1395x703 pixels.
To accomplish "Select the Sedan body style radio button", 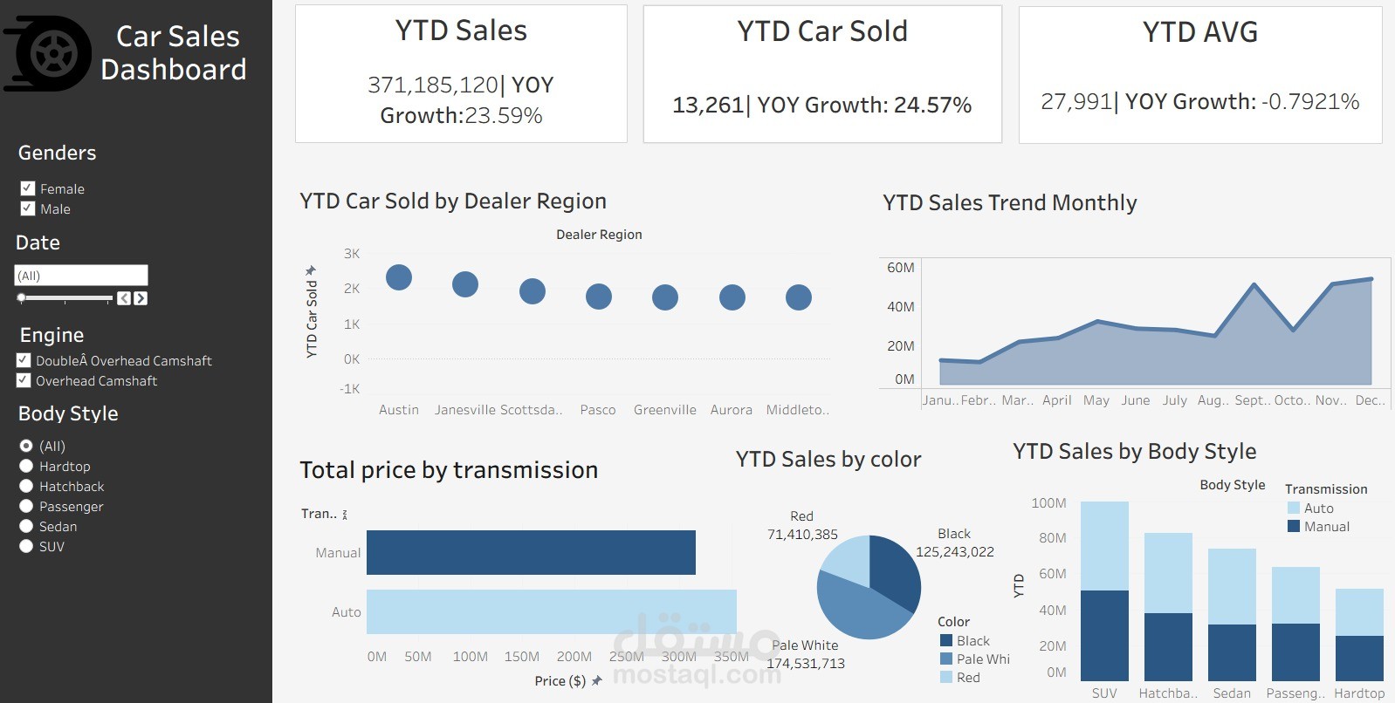I will (26, 526).
